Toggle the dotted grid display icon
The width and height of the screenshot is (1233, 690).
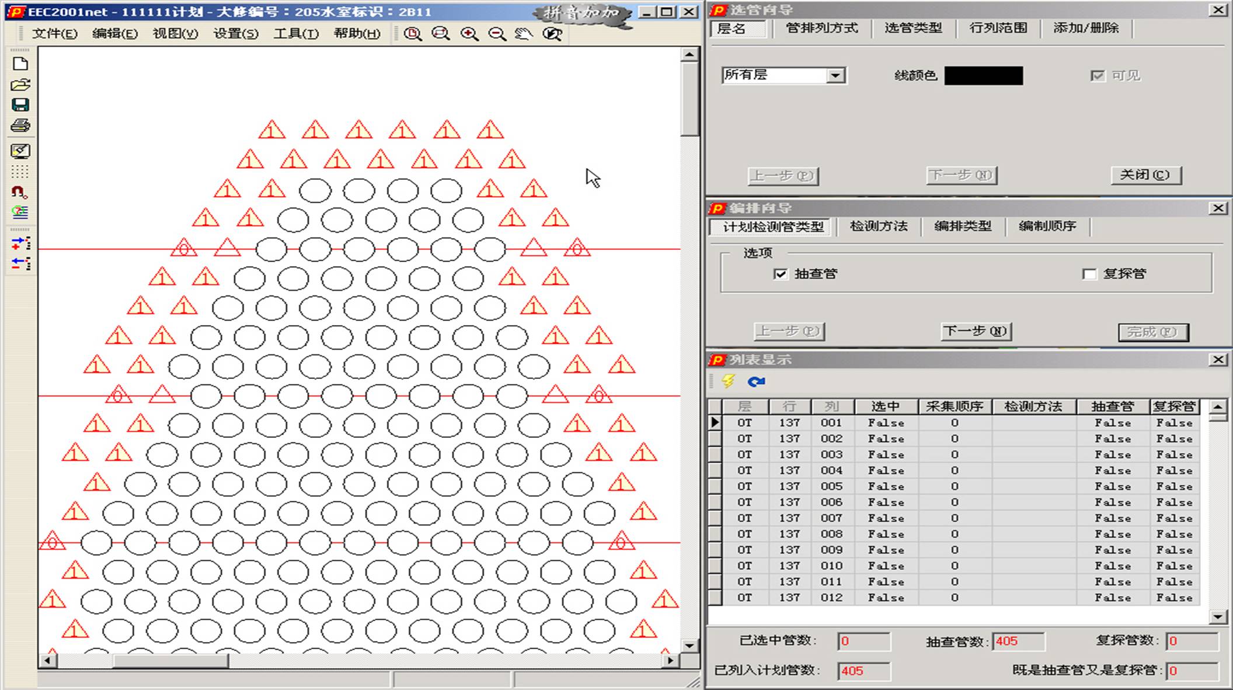20,172
